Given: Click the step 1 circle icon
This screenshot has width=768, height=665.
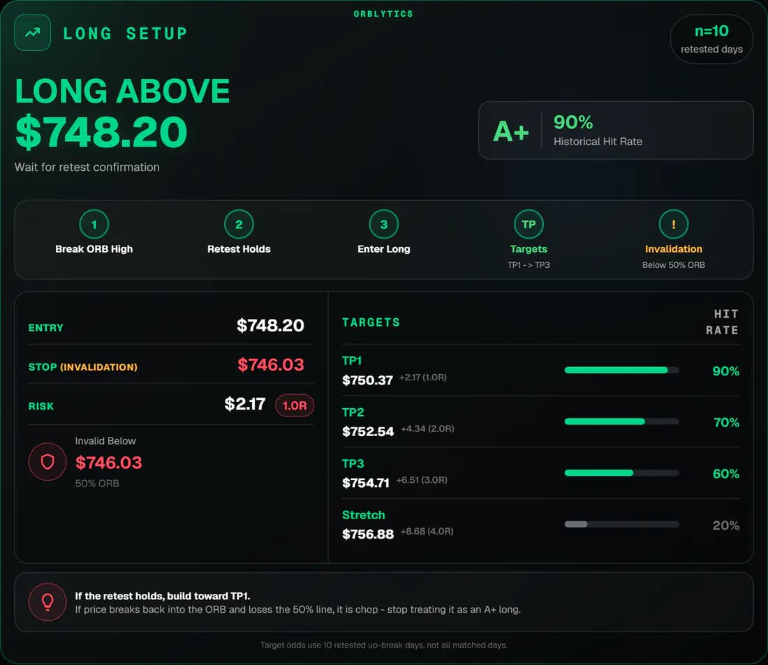Looking at the screenshot, I should (94, 224).
